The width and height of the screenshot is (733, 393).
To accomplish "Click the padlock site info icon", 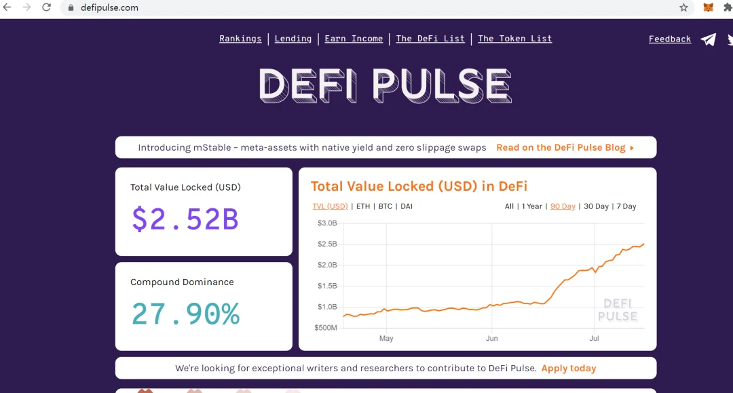I will tap(71, 8).
